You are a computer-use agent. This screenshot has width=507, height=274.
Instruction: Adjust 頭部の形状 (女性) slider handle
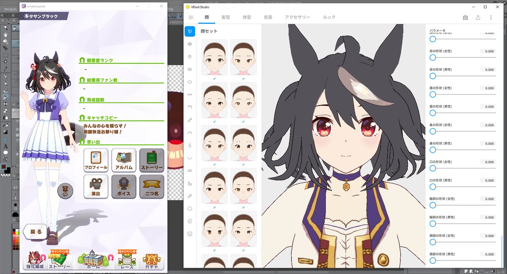[x=433, y=242]
